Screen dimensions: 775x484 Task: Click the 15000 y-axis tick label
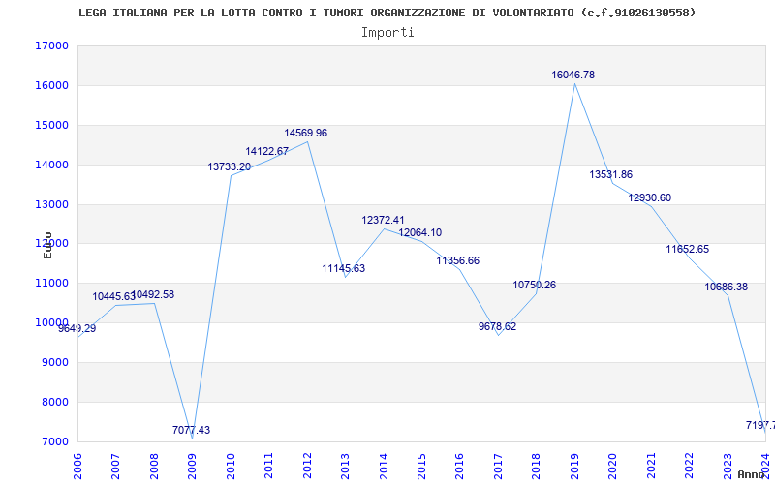(x=51, y=126)
